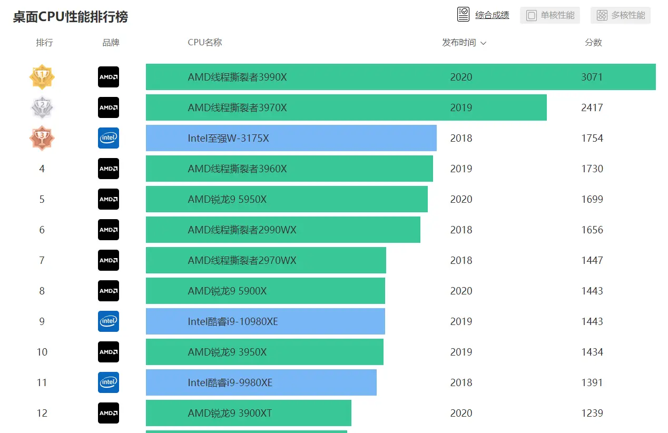This screenshot has width=668, height=433.
Task: Click AMD logo in the 5900X row
Action: tap(109, 291)
